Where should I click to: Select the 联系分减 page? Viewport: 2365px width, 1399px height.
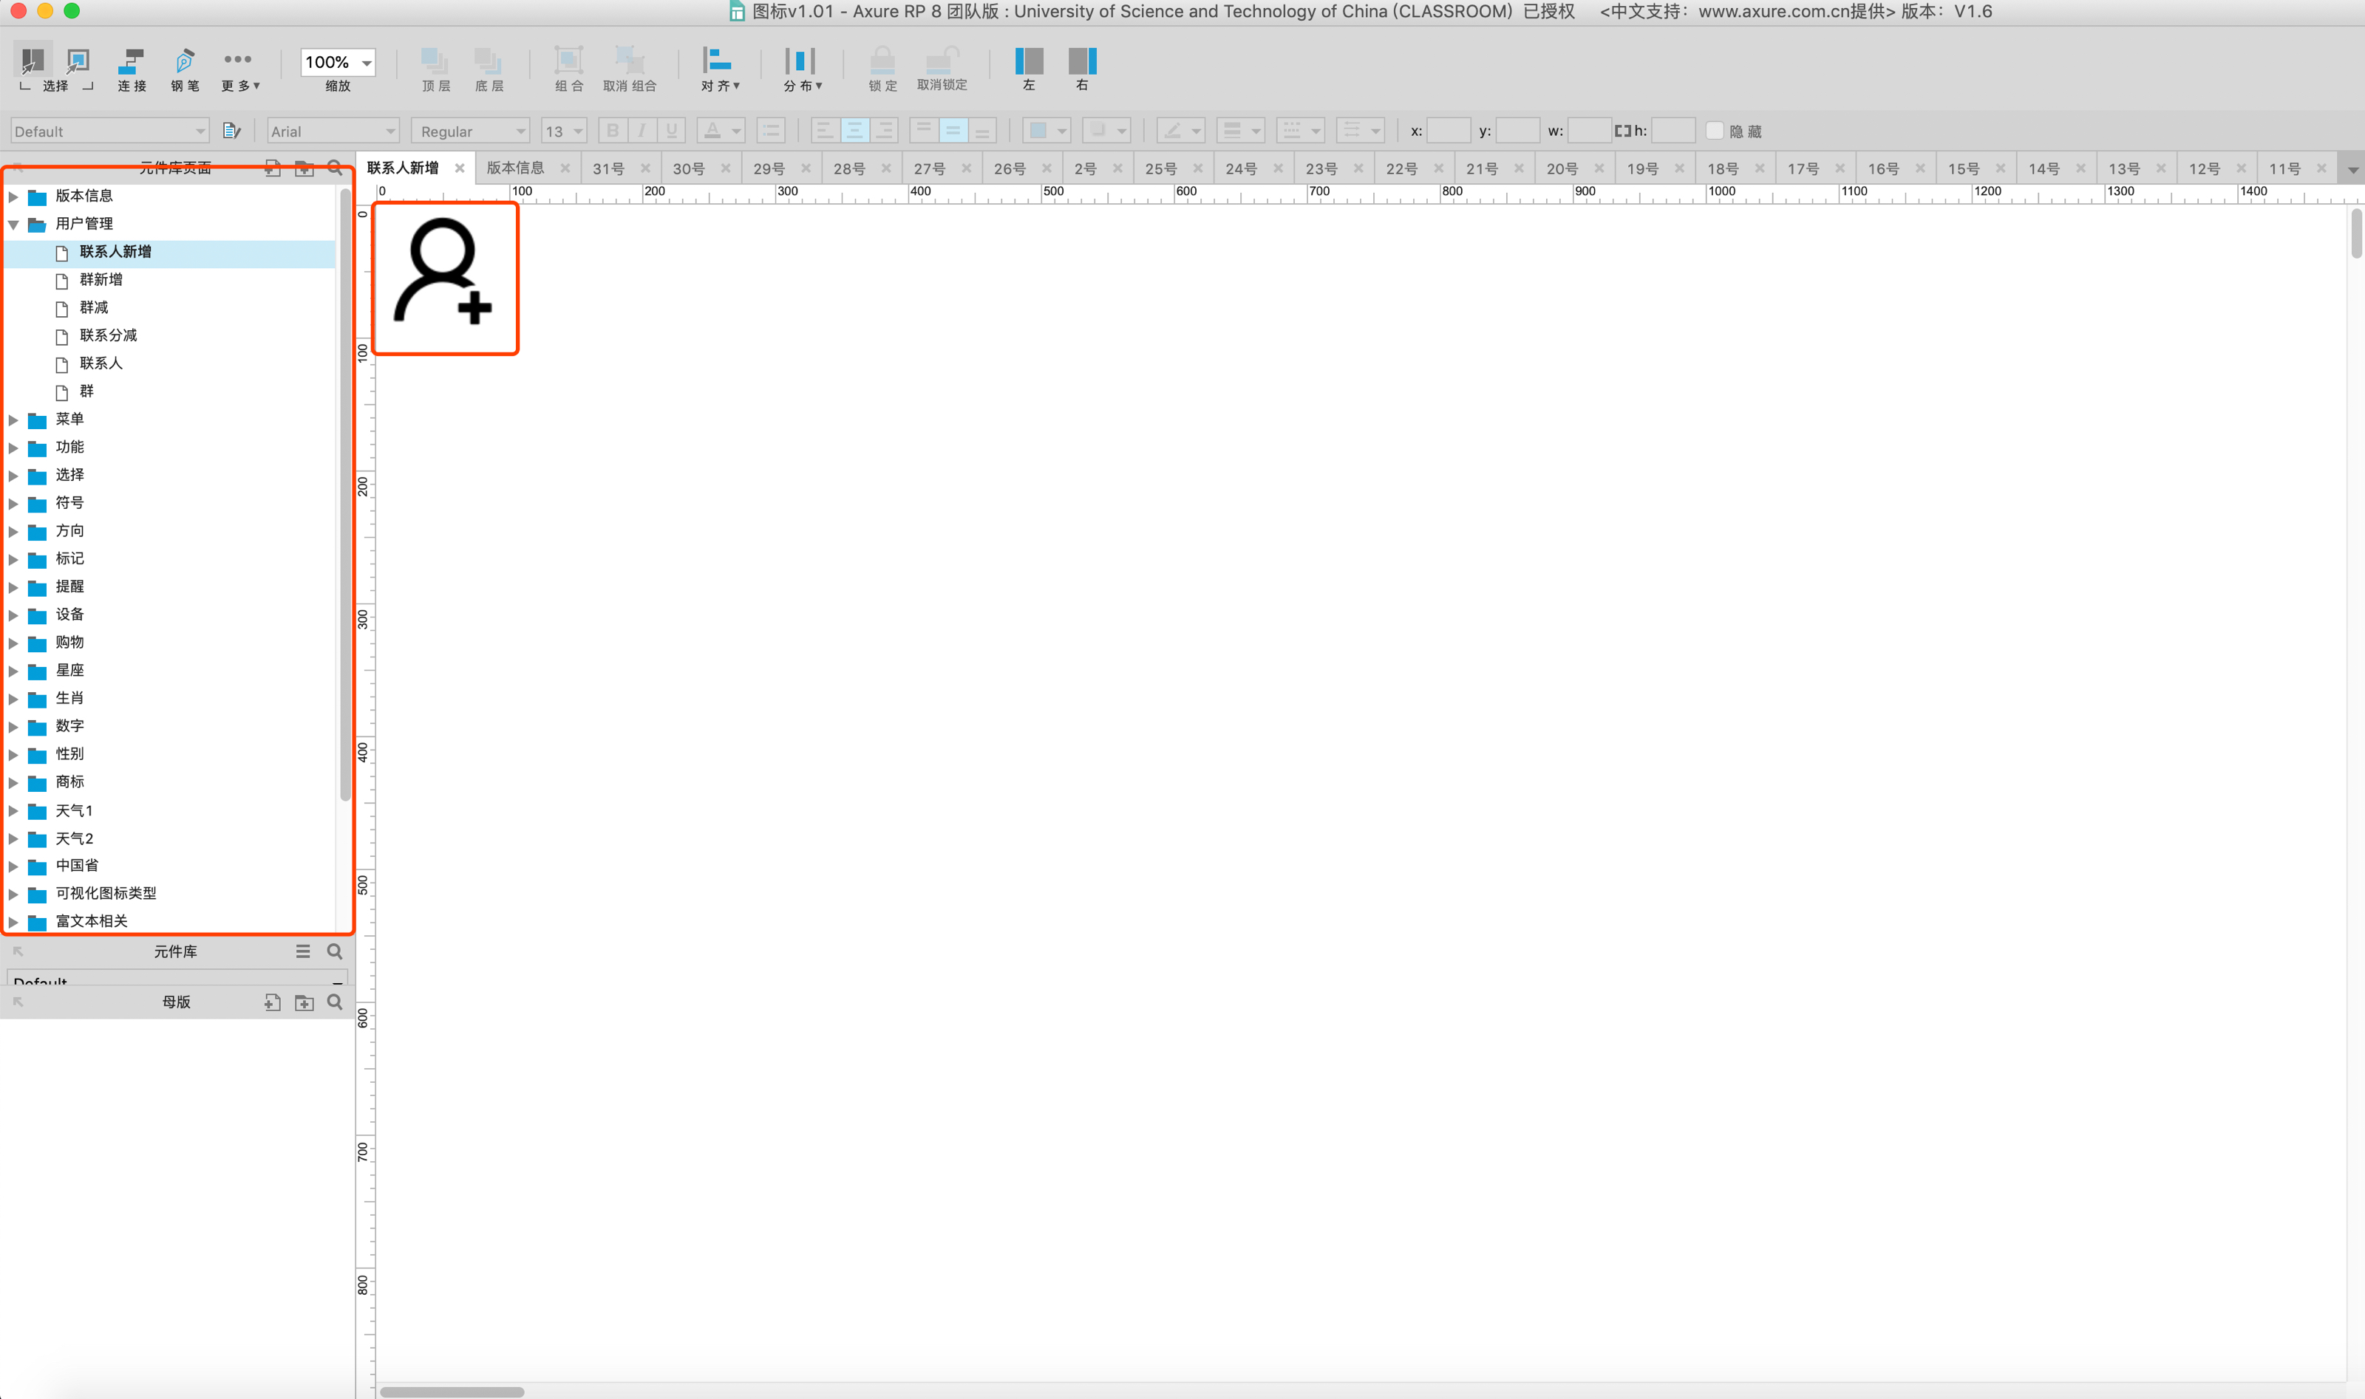pyautogui.click(x=109, y=335)
